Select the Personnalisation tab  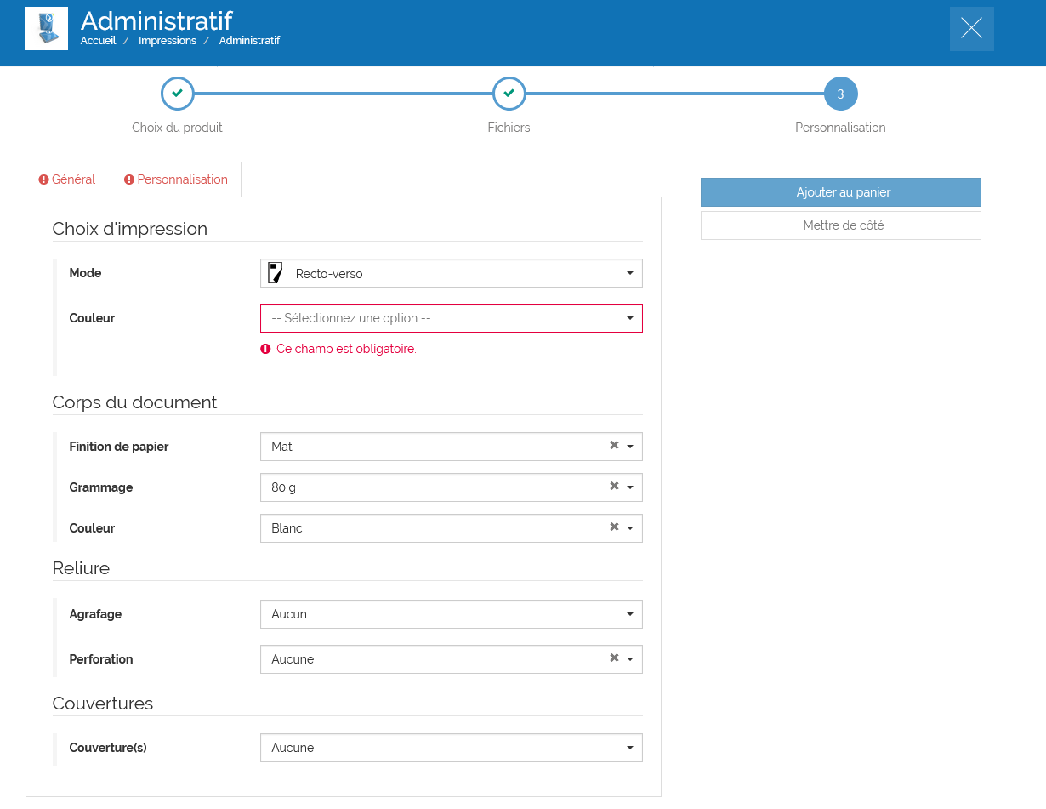(x=176, y=179)
